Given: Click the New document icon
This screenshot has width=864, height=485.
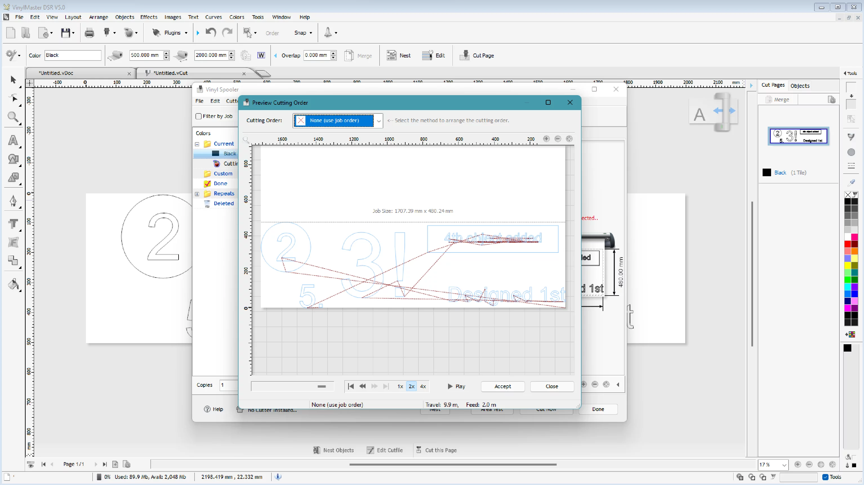Looking at the screenshot, I should click(x=11, y=33).
